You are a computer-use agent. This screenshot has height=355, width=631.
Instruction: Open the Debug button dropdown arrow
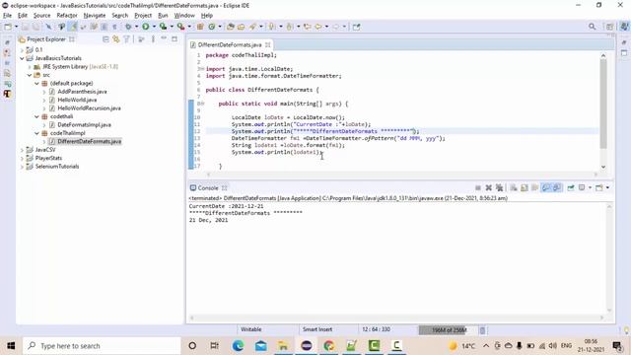point(136,27)
